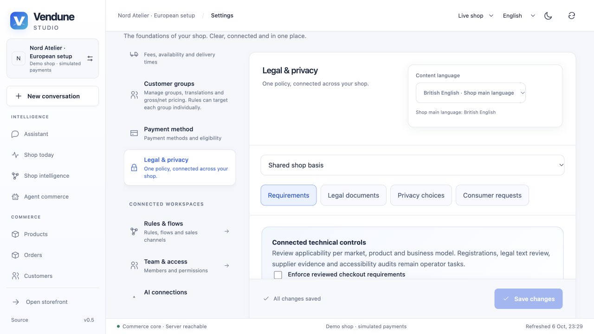Switch to the Consumer requests tab
The height and width of the screenshot is (334, 594).
(492, 195)
